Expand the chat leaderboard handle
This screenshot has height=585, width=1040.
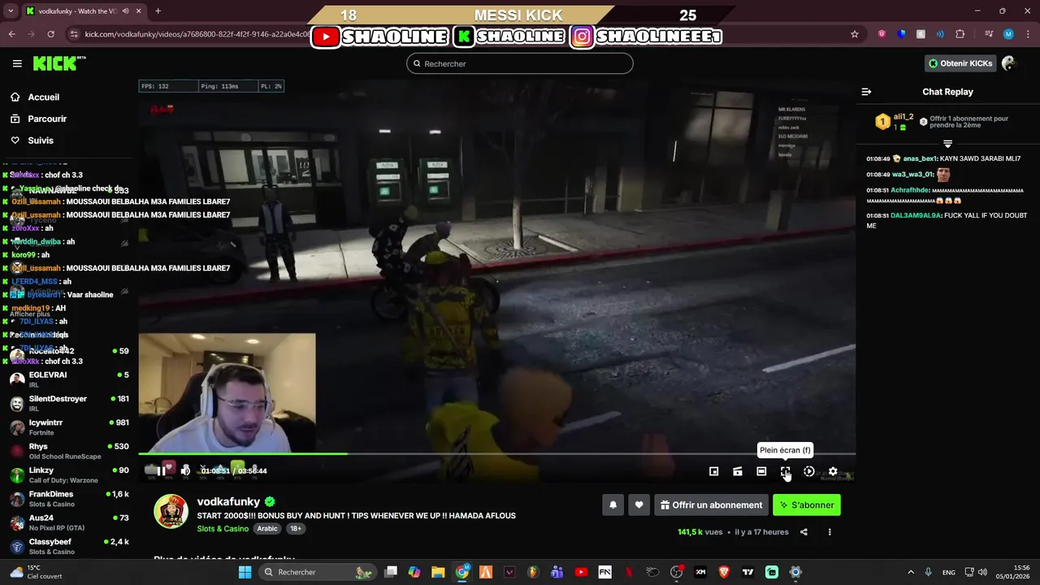coord(947,144)
